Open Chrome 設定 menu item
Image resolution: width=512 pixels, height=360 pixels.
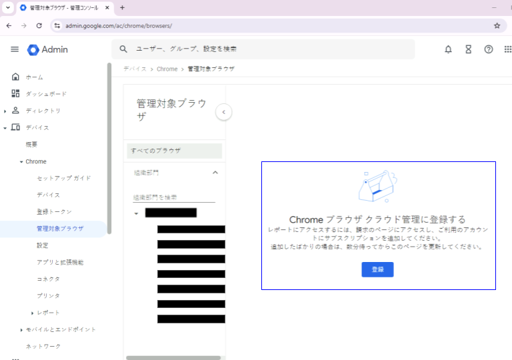(43, 245)
